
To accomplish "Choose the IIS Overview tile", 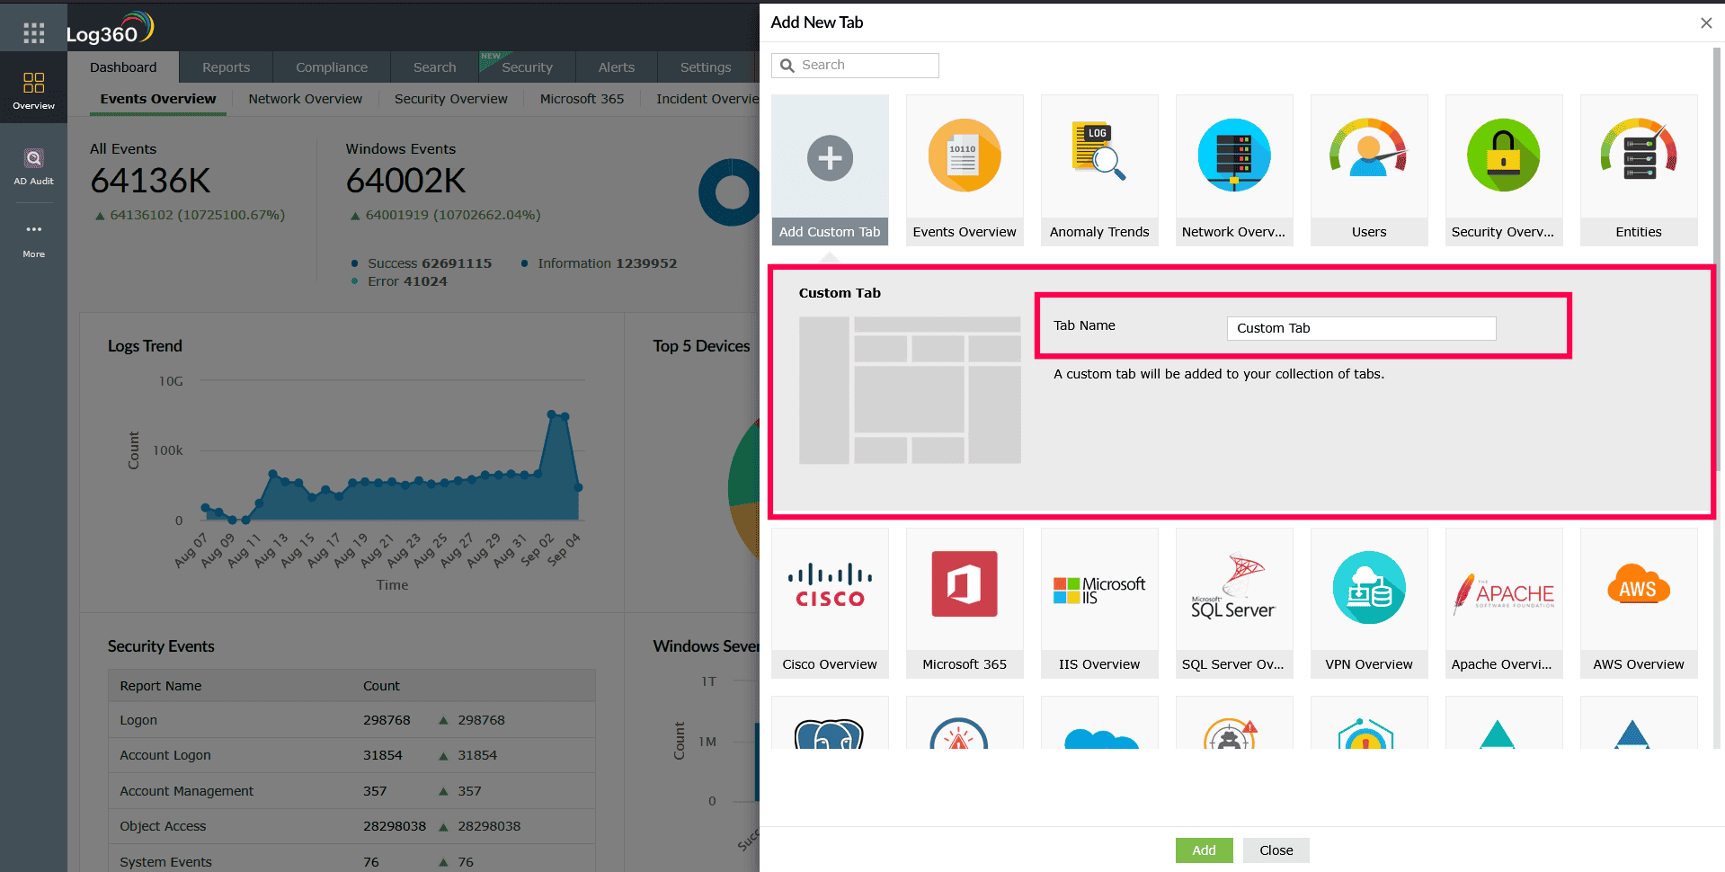I will coord(1099,602).
